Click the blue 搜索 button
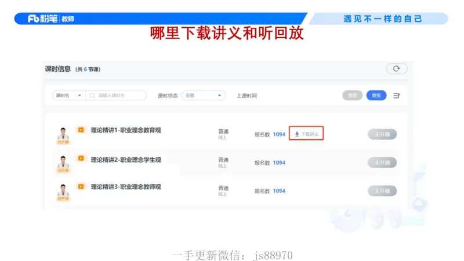This screenshot has height=261, width=464. (376, 95)
